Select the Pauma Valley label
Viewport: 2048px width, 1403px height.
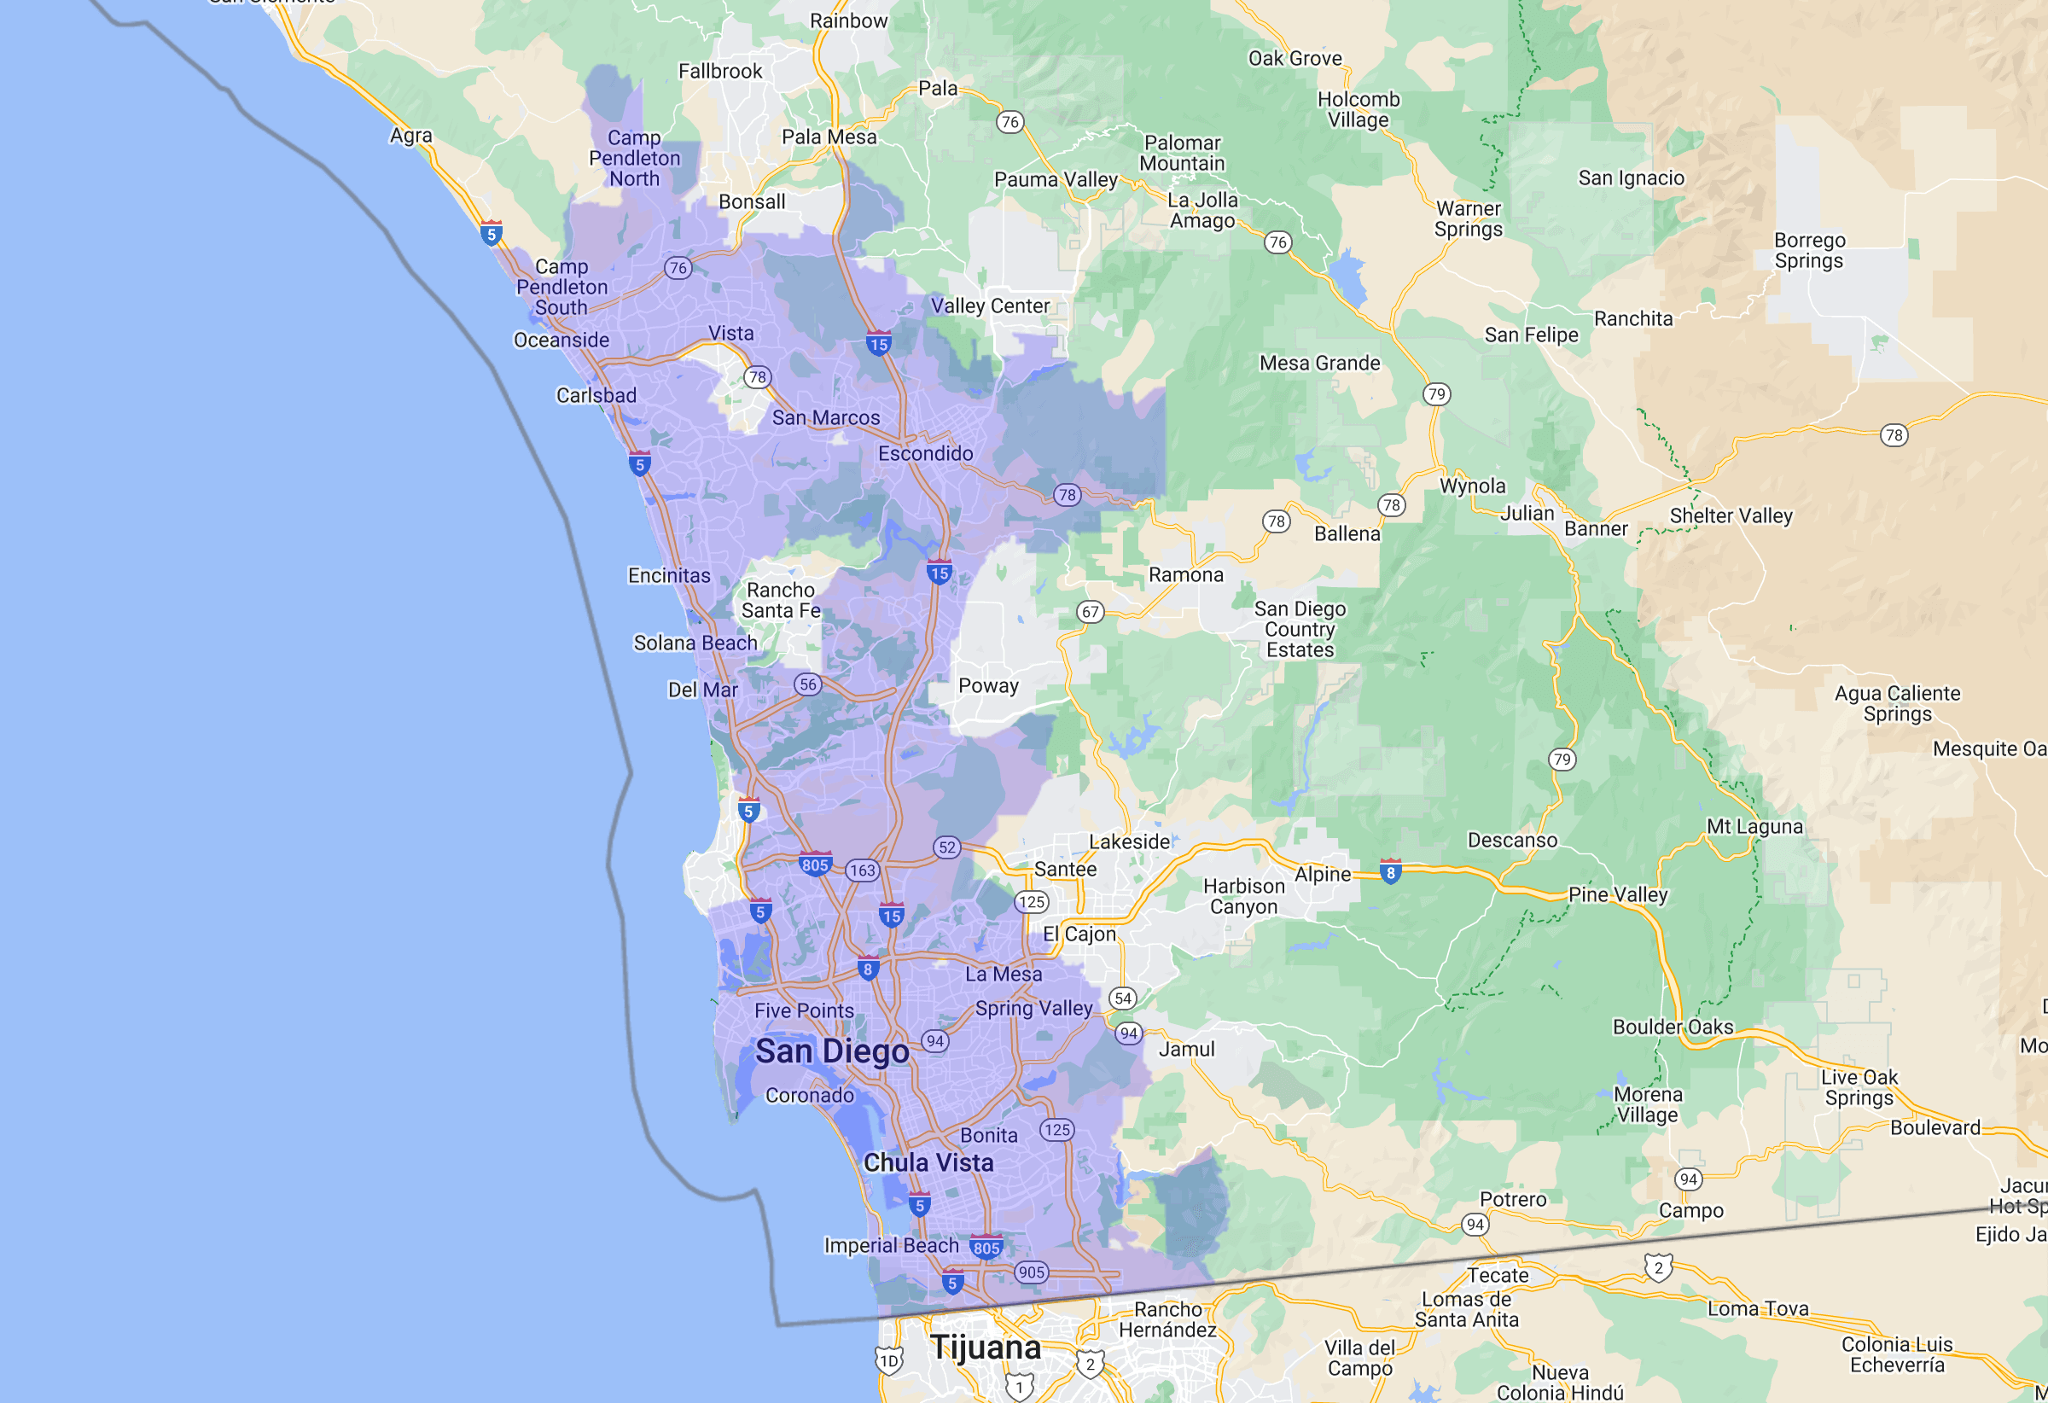click(1056, 179)
